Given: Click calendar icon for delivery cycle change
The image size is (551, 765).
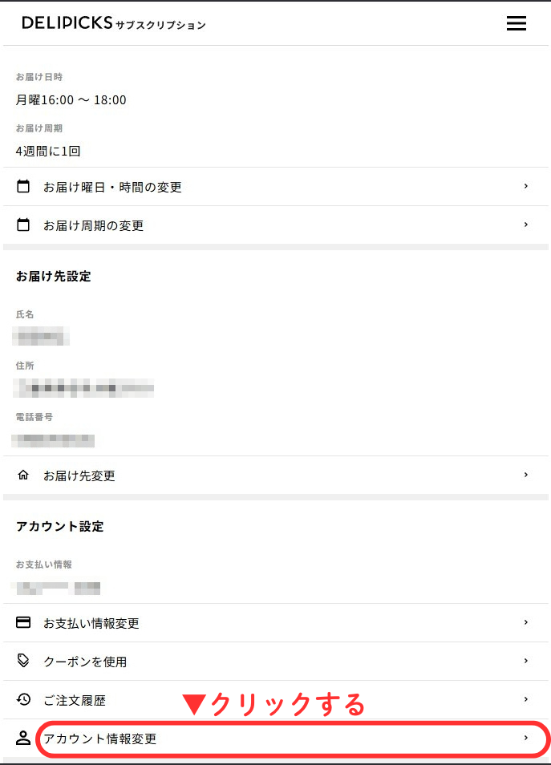Looking at the screenshot, I should click(23, 225).
